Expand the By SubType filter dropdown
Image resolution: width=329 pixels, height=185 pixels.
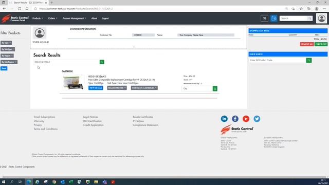coord(8,49)
